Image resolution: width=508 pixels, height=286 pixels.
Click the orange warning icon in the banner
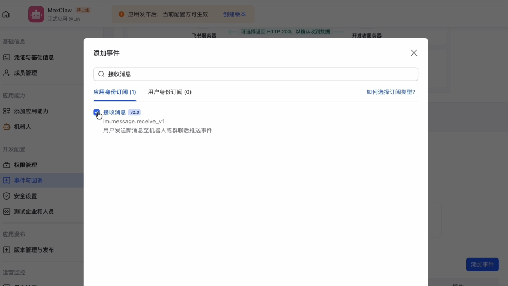pyautogui.click(x=121, y=14)
